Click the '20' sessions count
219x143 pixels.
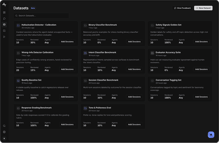[x=18, y=70]
